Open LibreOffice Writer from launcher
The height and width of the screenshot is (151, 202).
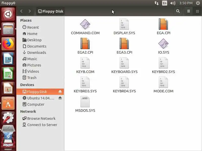tap(8, 59)
